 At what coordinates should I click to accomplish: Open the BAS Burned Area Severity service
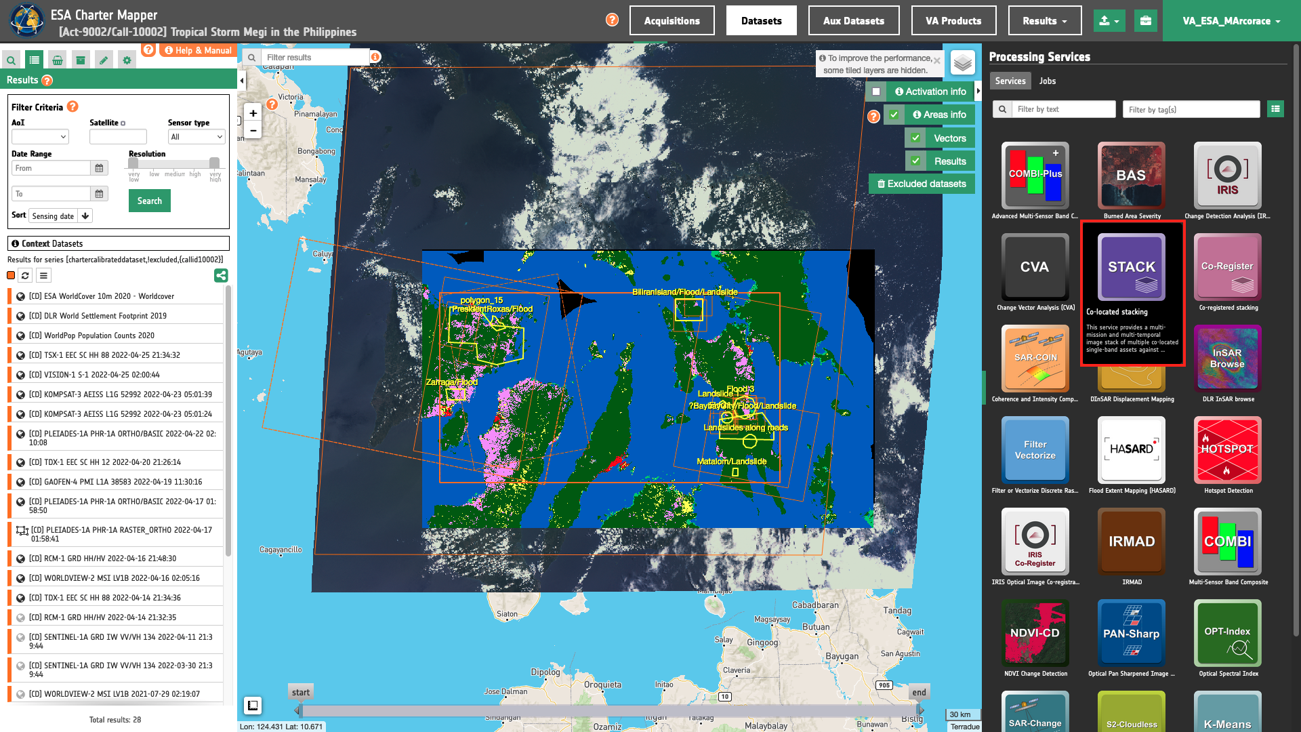[1132, 176]
